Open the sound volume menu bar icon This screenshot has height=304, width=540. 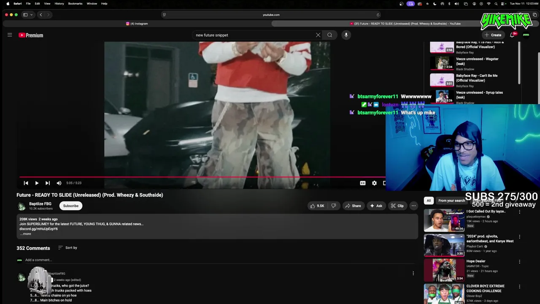click(x=457, y=3)
